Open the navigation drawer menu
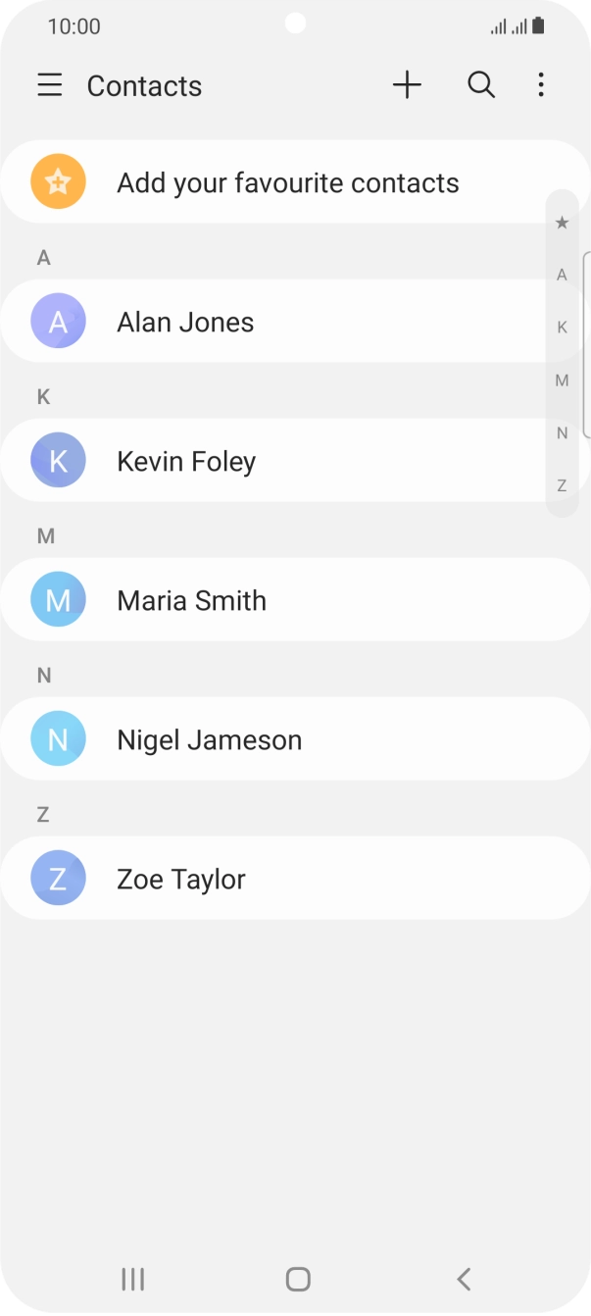 click(x=49, y=85)
